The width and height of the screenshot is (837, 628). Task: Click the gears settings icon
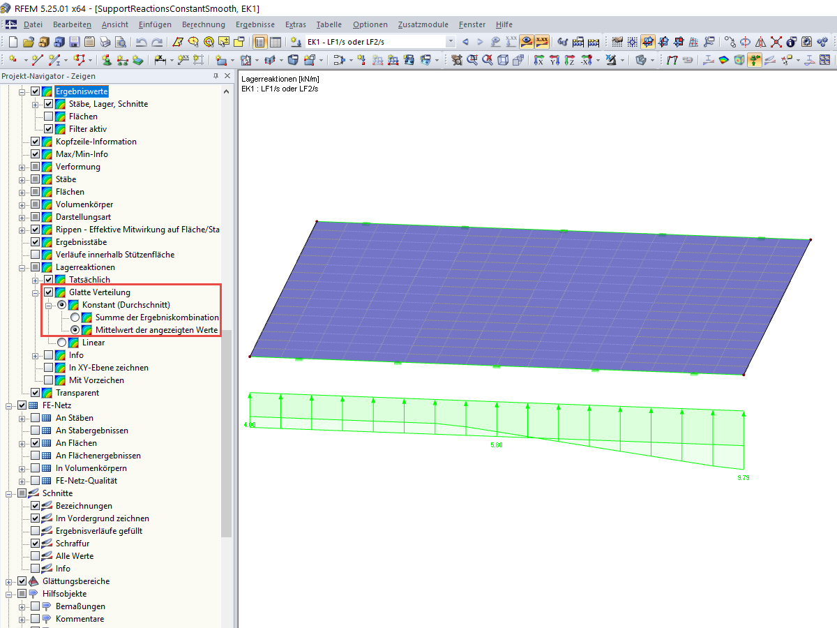point(822,42)
